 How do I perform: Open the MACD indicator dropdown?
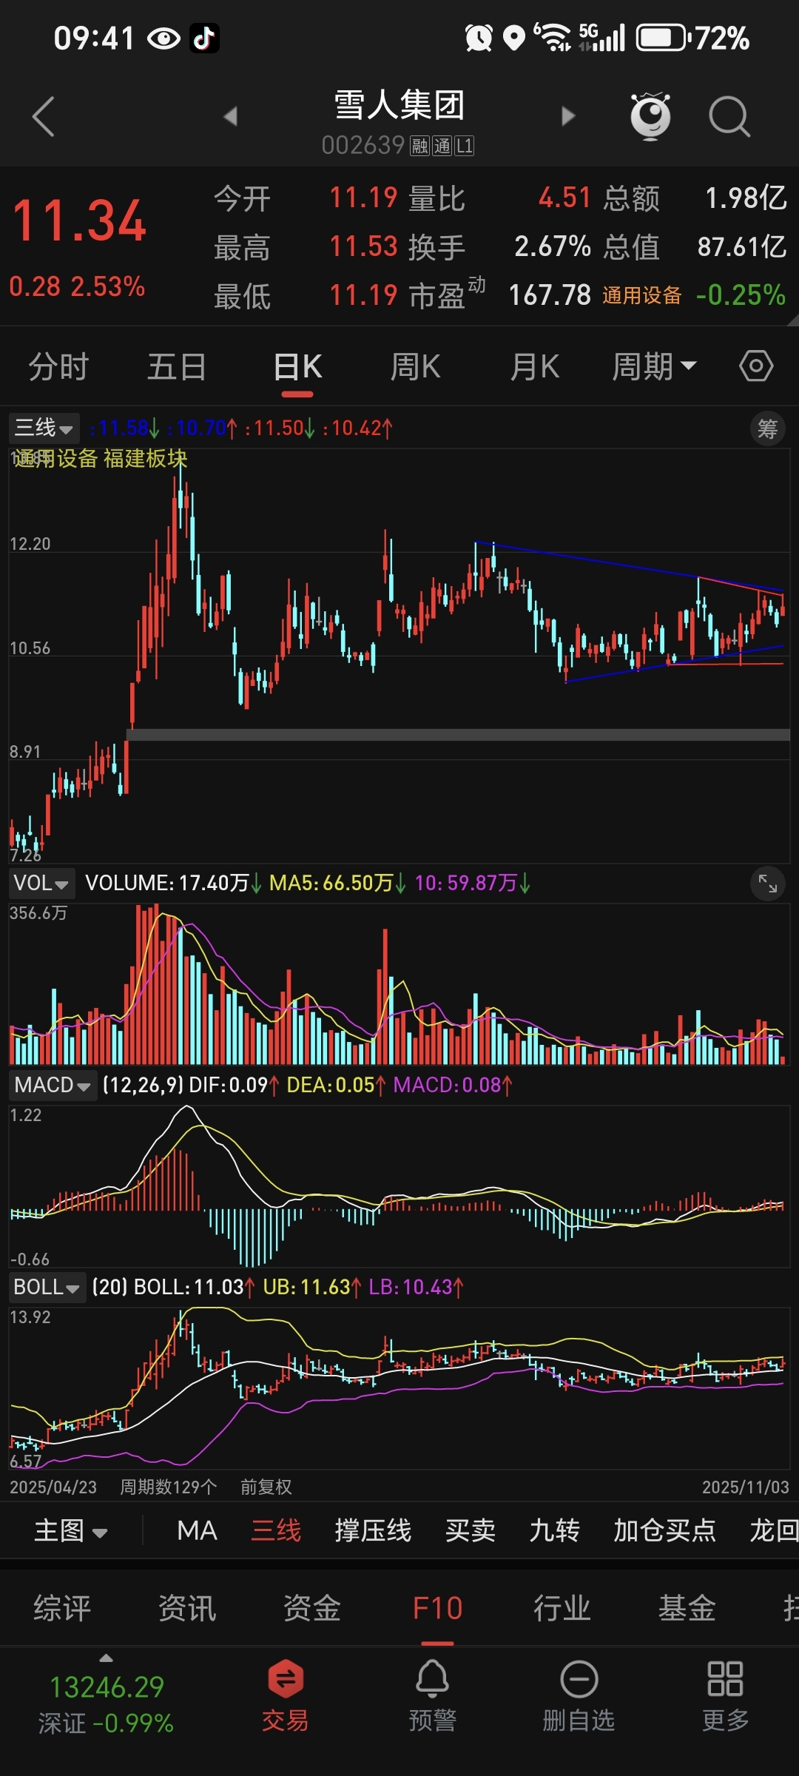point(53,1085)
